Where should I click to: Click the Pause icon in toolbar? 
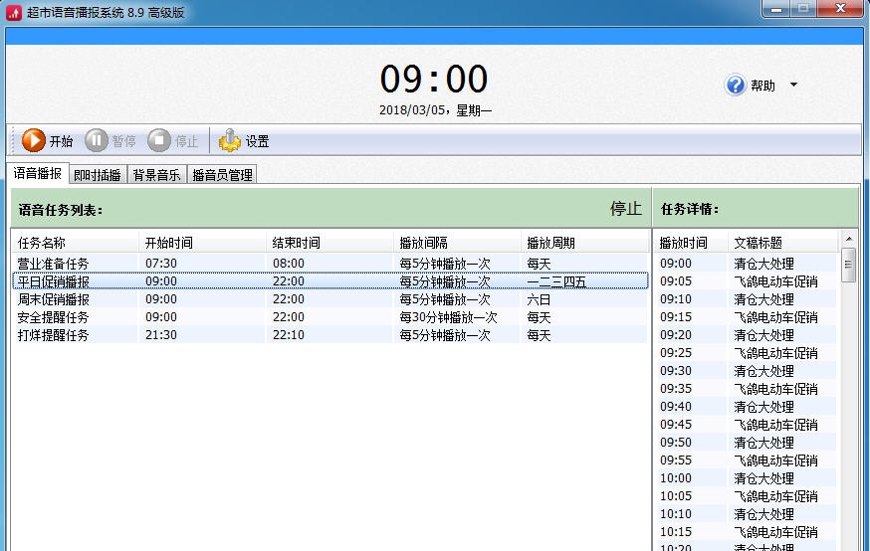pos(96,141)
